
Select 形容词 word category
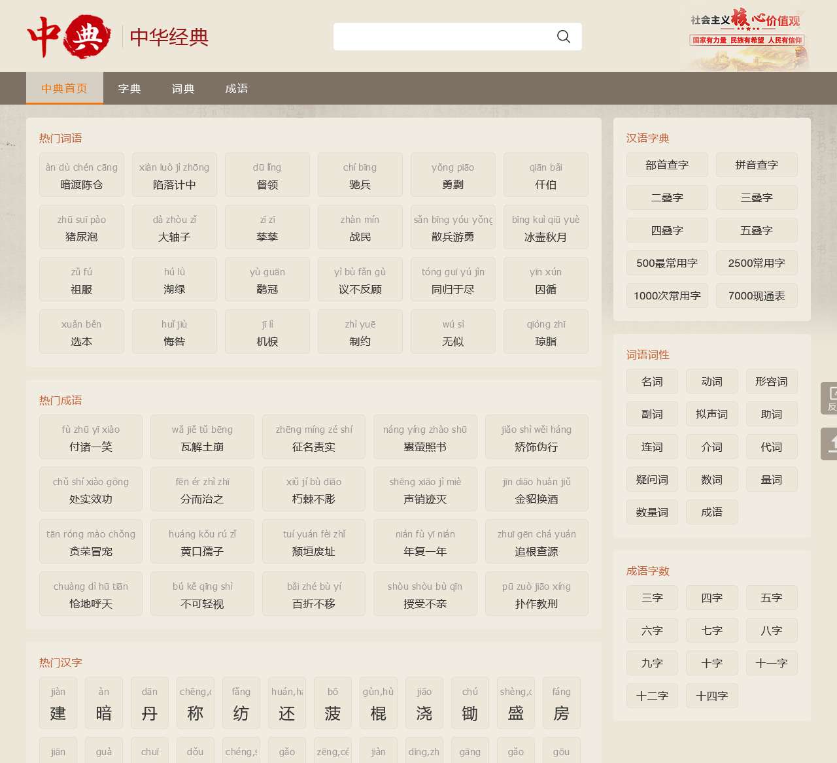(x=771, y=381)
